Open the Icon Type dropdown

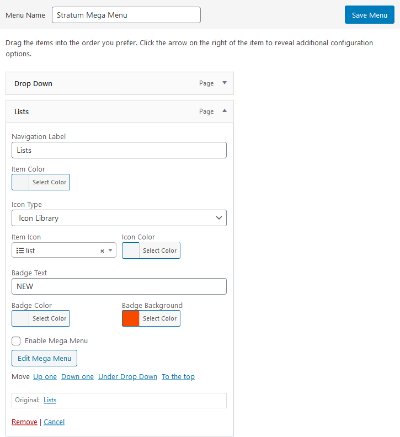pyautogui.click(x=119, y=218)
